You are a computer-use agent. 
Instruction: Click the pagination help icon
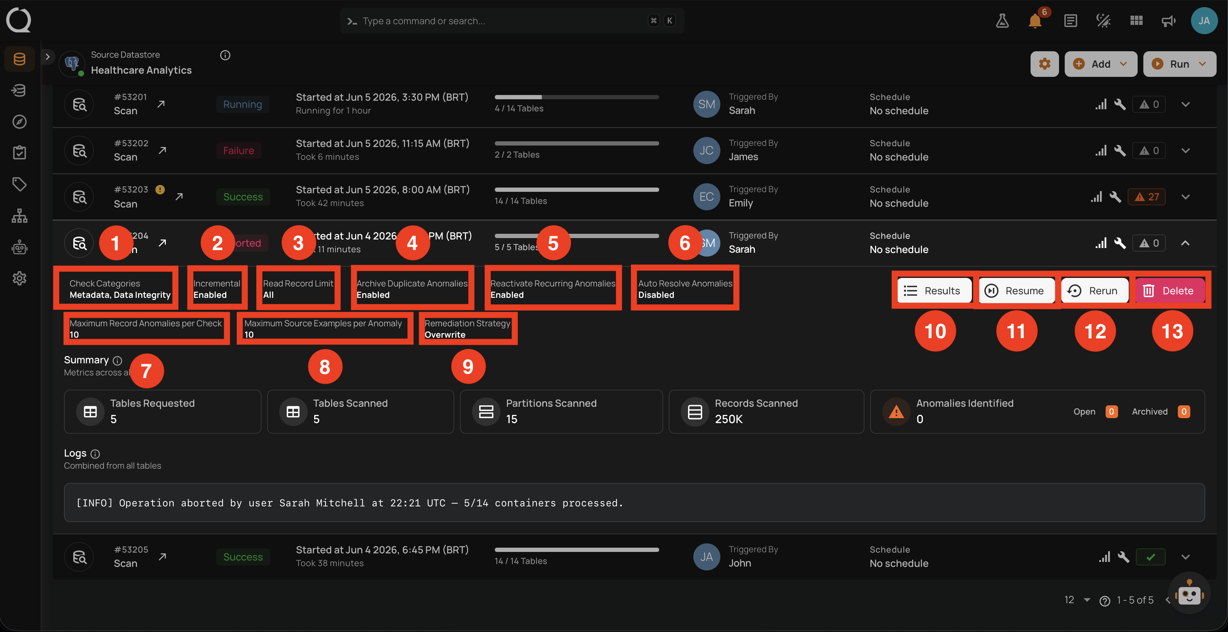click(x=1104, y=601)
